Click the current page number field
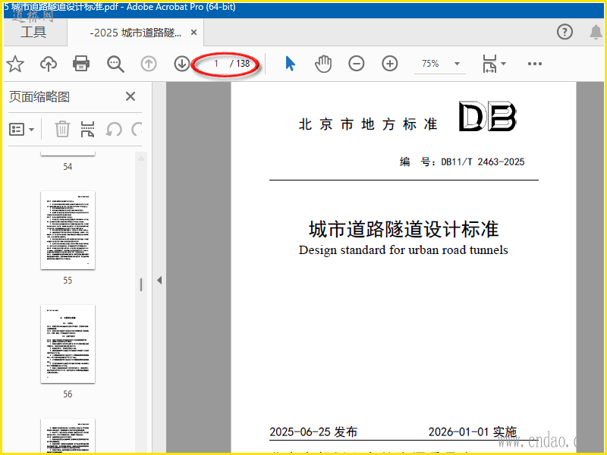The height and width of the screenshot is (455, 607). [x=216, y=64]
